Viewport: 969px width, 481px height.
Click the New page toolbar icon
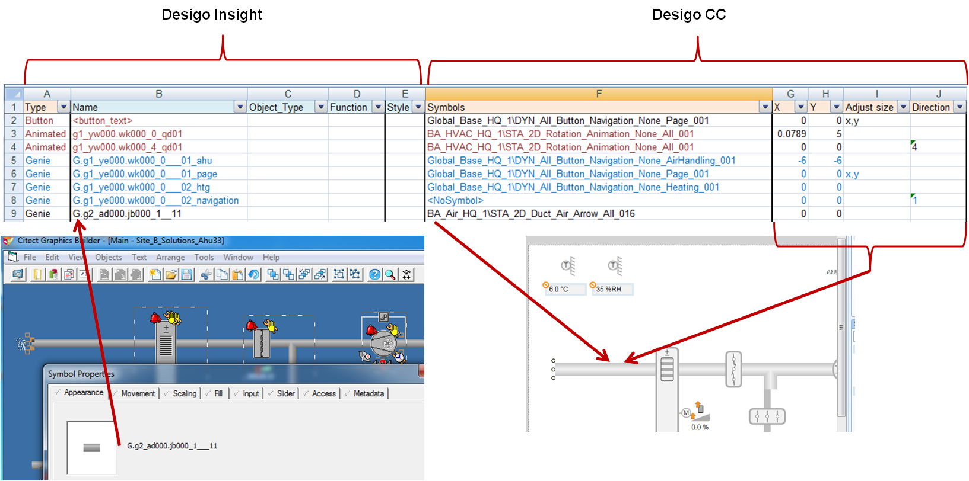tap(155, 274)
